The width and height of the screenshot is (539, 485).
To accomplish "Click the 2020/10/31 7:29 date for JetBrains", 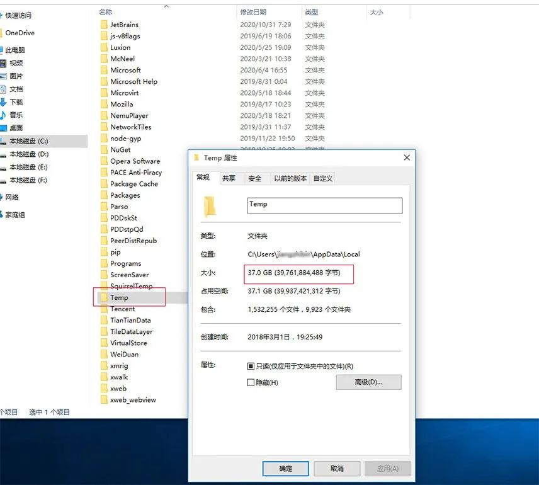I will click(265, 25).
